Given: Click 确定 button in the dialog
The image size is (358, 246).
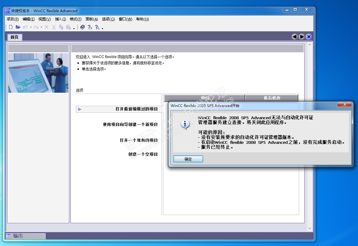Looking at the screenshot, I should pos(188,159).
